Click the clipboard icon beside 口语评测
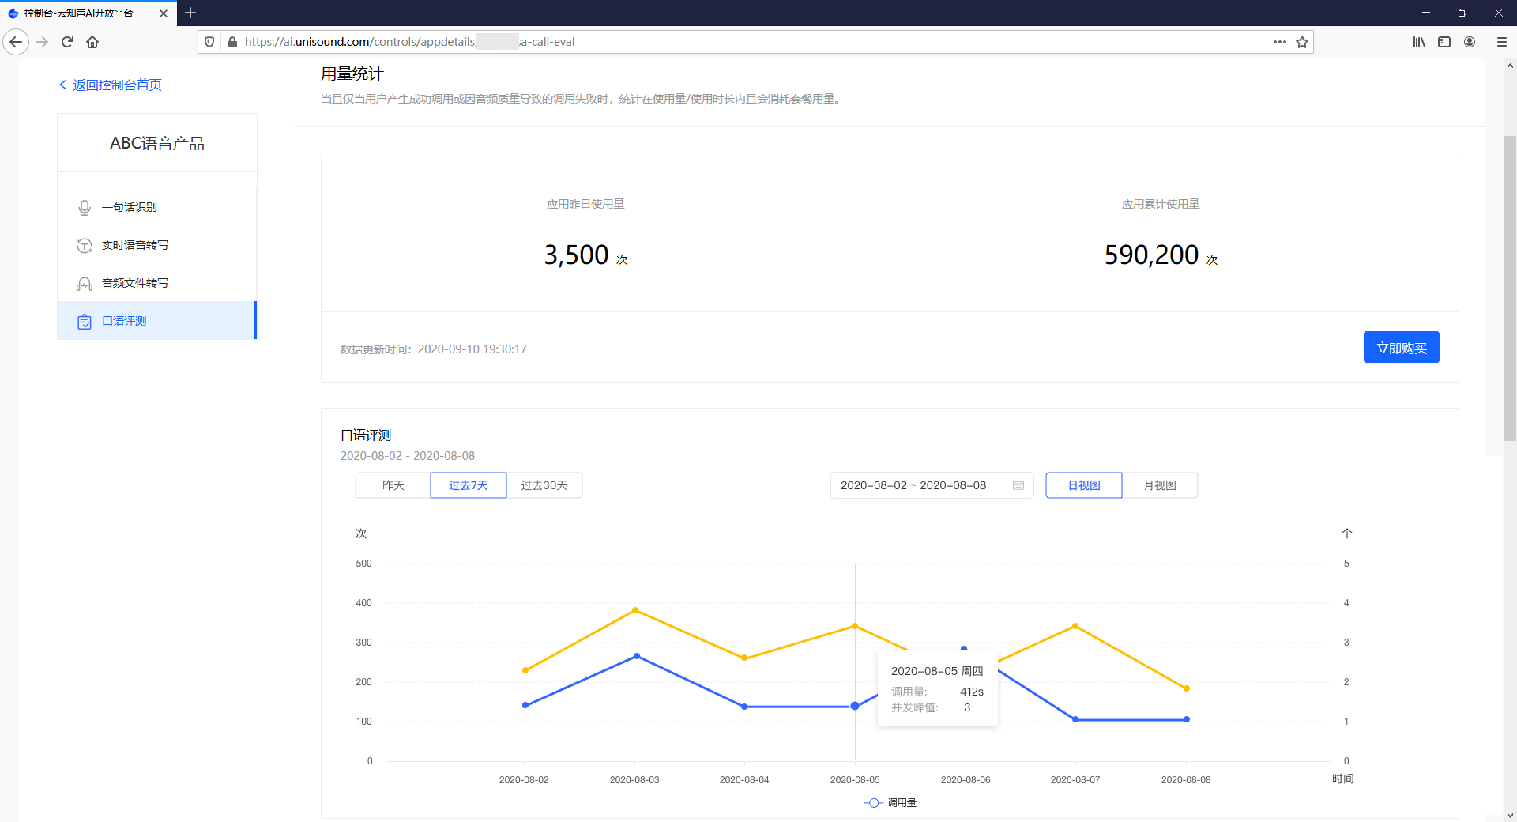1517x822 pixels. point(85,321)
